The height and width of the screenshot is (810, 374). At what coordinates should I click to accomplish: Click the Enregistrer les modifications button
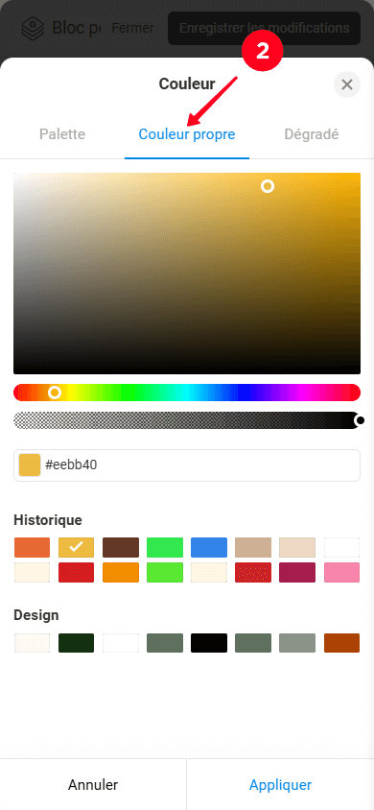[x=264, y=28]
